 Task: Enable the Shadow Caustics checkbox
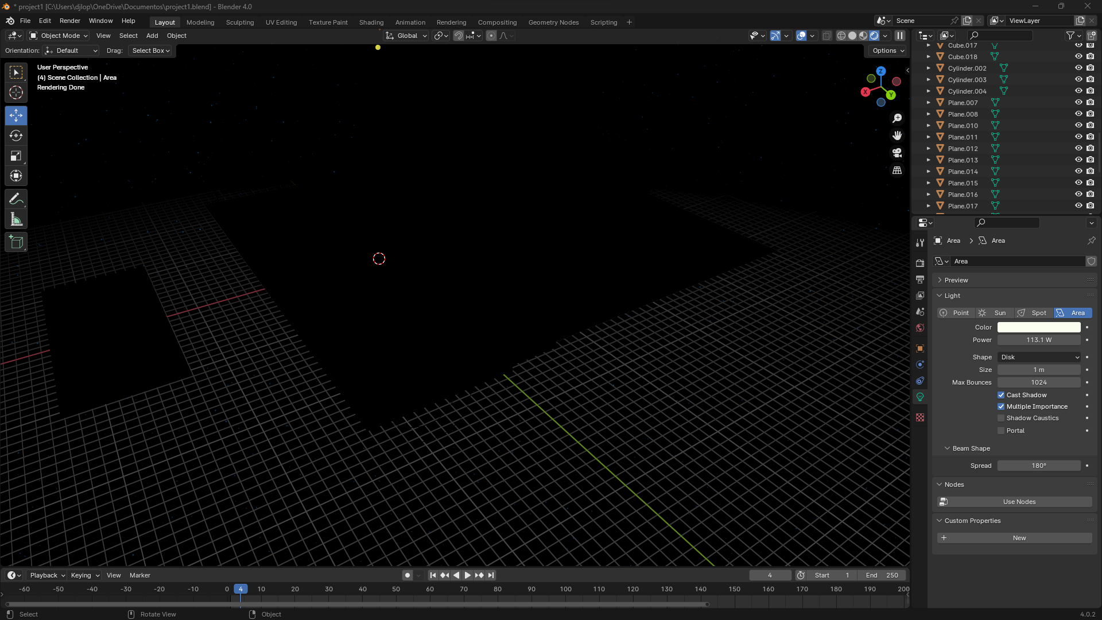[x=1001, y=418]
